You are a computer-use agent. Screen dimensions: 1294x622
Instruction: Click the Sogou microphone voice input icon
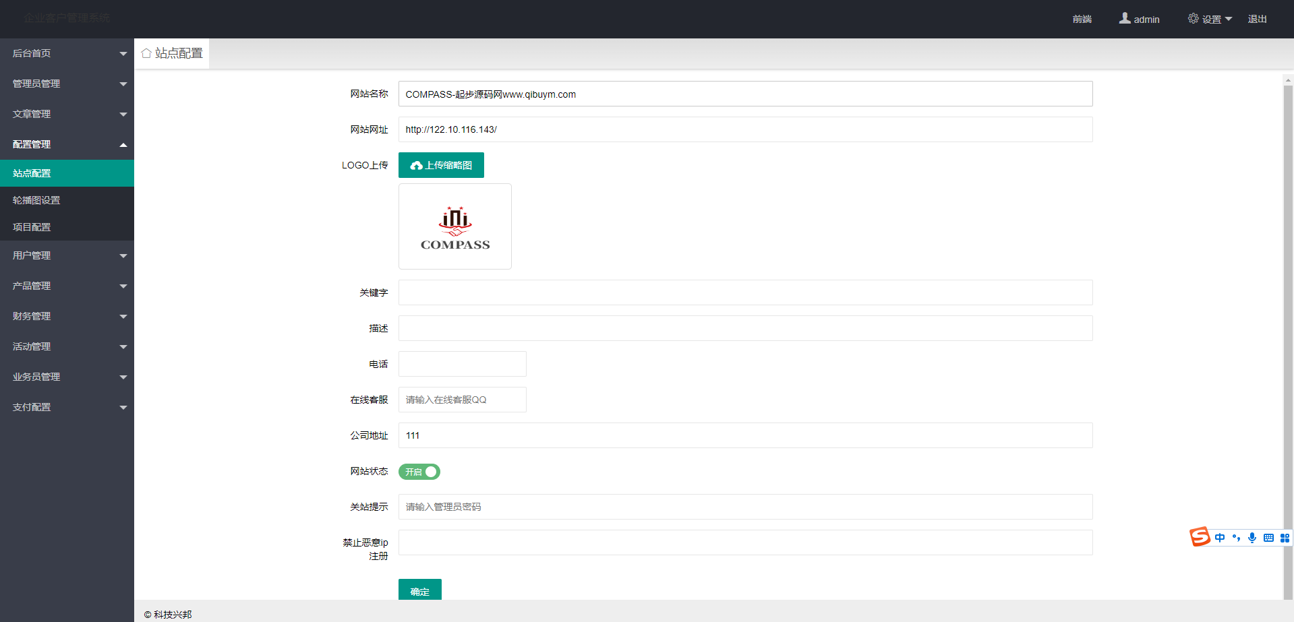1252,538
